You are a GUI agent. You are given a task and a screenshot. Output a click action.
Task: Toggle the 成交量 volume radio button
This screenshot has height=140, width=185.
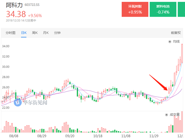(x=166, y=115)
